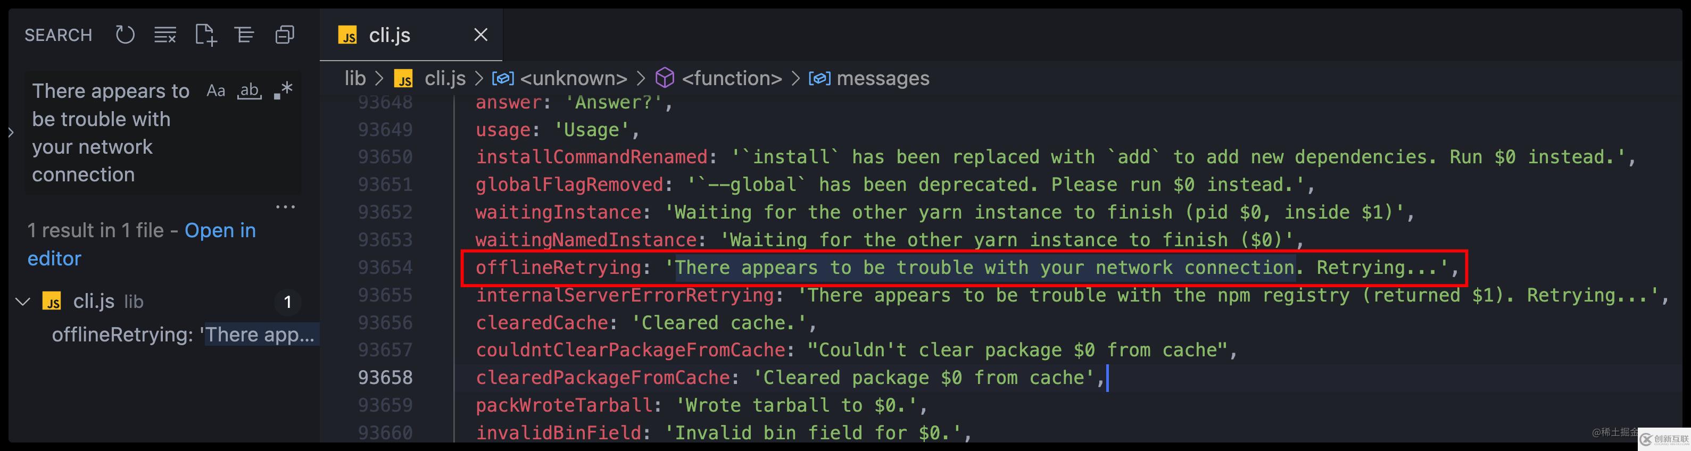
Task: Collapse all search results icon
Action: (284, 35)
